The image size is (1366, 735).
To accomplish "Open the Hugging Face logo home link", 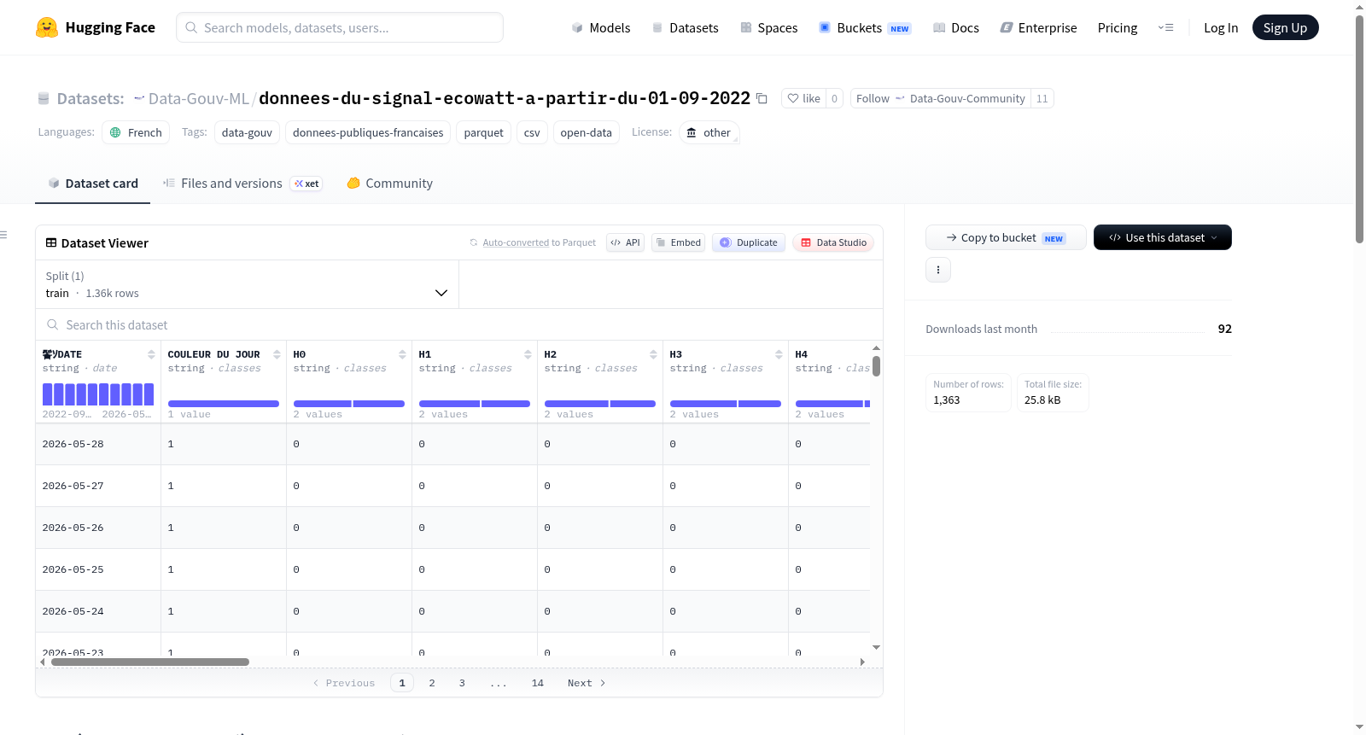I will [96, 27].
